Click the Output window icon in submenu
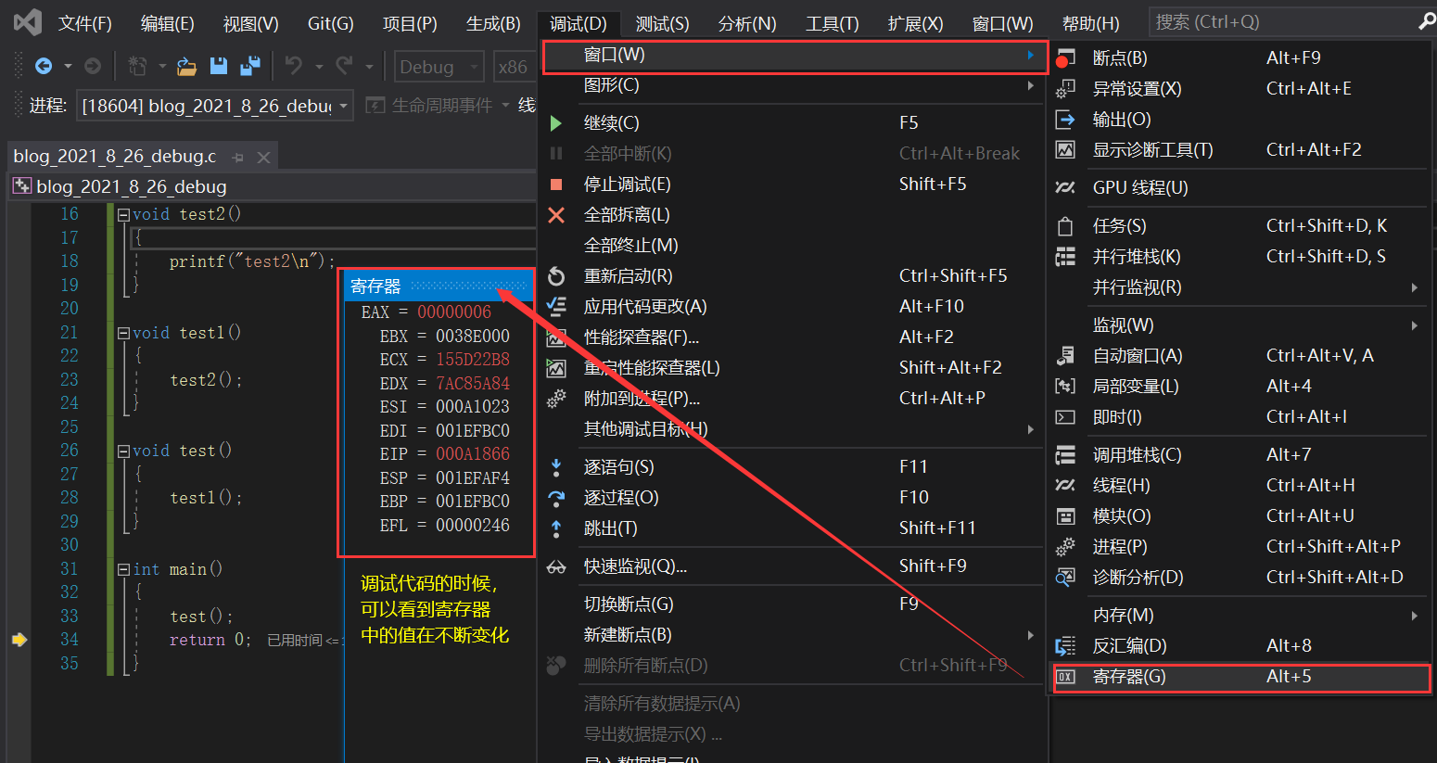This screenshot has width=1437, height=763. [x=1065, y=120]
